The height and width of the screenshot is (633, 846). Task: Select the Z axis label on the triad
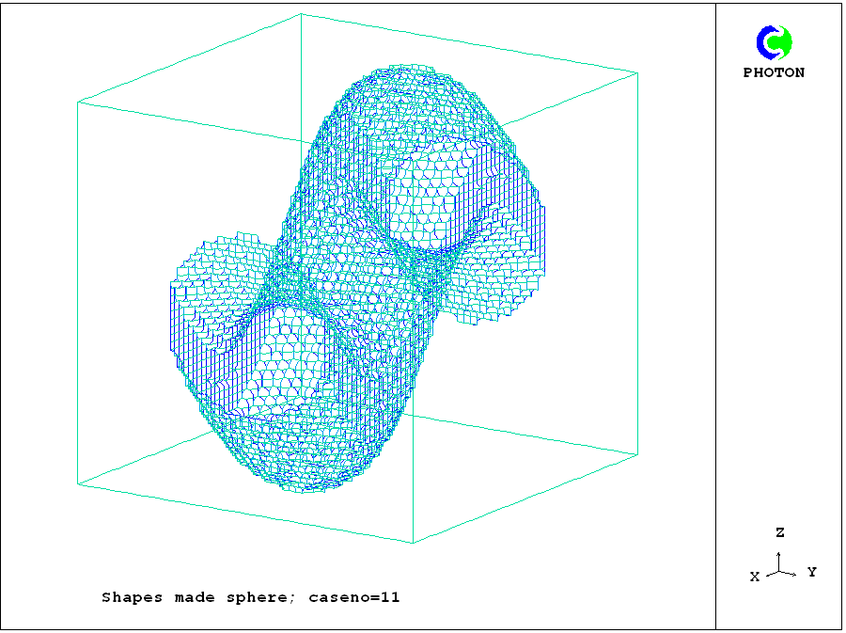(x=779, y=532)
